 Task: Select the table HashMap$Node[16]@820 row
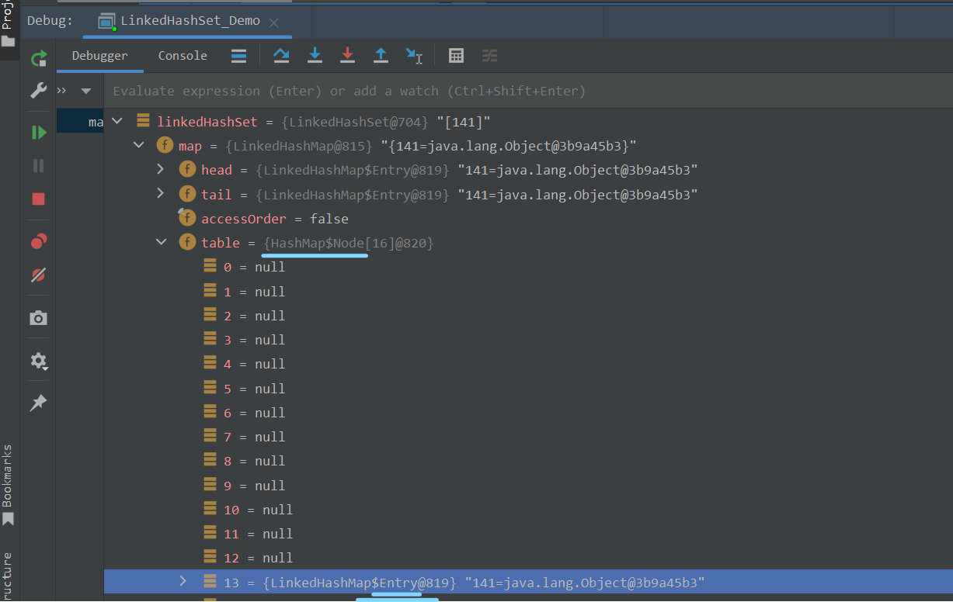528,243
